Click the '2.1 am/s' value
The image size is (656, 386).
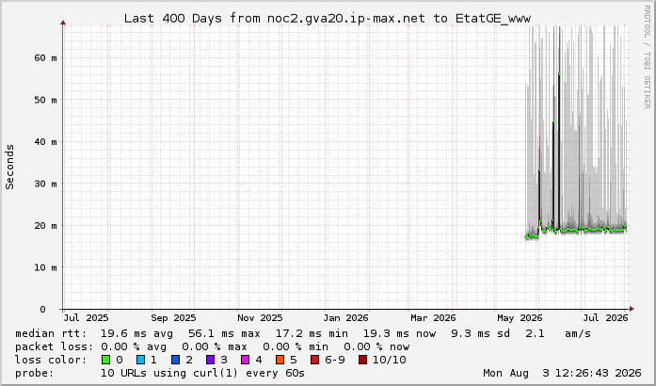tap(558, 333)
